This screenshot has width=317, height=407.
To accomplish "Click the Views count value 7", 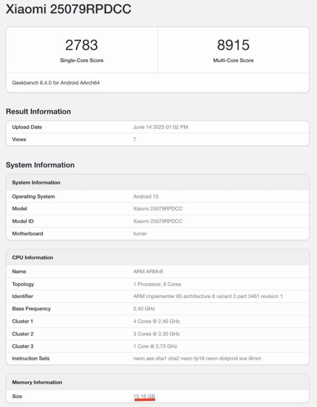I will [x=135, y=140].
